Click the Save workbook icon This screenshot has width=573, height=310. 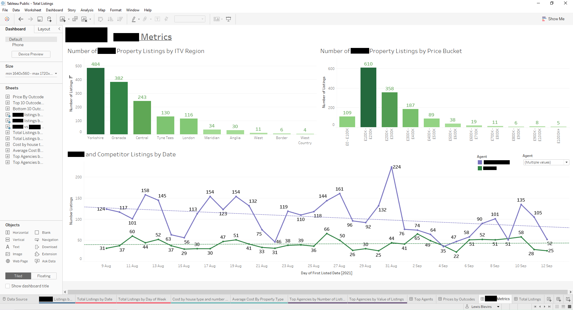pos(40,19)
